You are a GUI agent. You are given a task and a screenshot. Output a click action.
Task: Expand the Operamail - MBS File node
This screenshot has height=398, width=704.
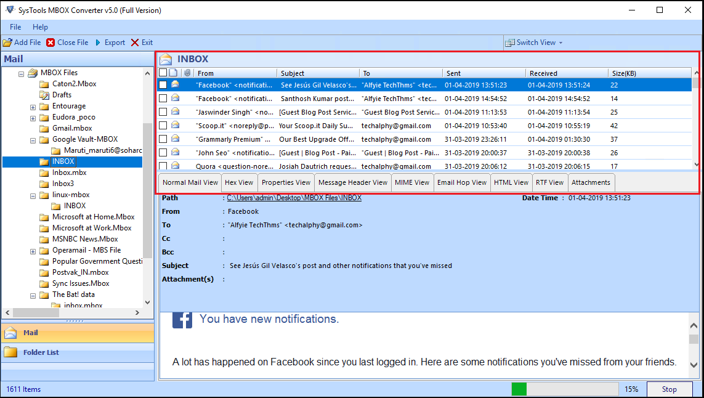click(33, 251)
